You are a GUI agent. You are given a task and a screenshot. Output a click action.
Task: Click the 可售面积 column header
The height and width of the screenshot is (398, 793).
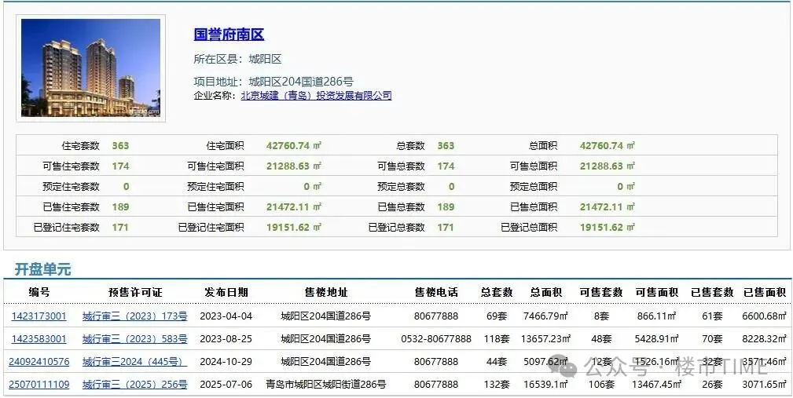tap(656, 292)
